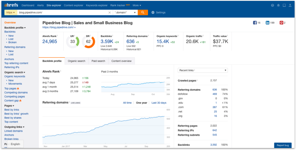296x150 pixels.
Task: Open Dashboard in top navigation
Action: pos(28,5)
